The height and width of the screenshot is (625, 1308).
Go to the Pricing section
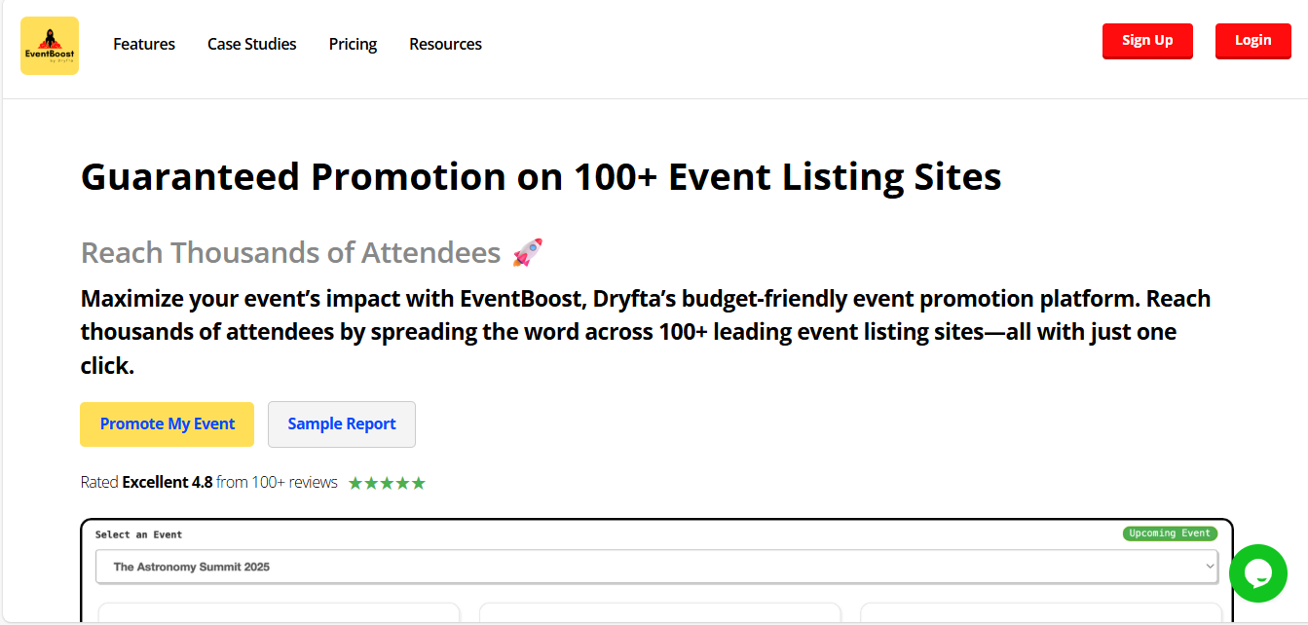pyautogui.click(x=352, y=44)
